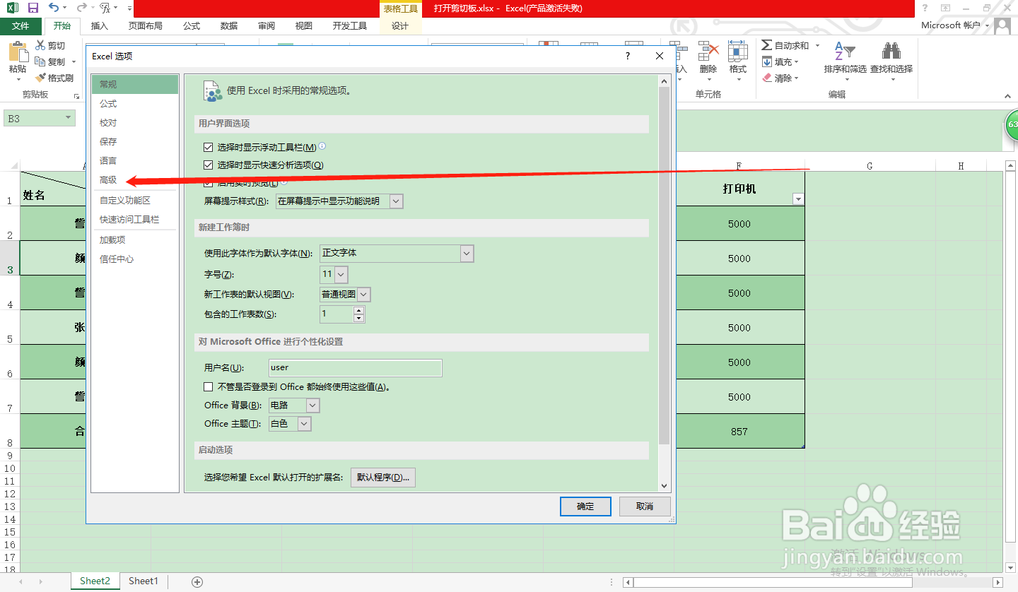Click the Sort and Filter (排序和筛选) icon
The width and height of the screenshot is (1018, 592).
click(845, 52)
